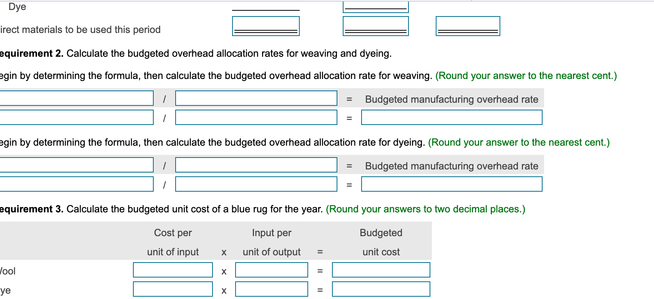Screen dimensions: 654x299
Task: Click the Dye budgeted unit cost box
Action: click(x=381, y=289)
